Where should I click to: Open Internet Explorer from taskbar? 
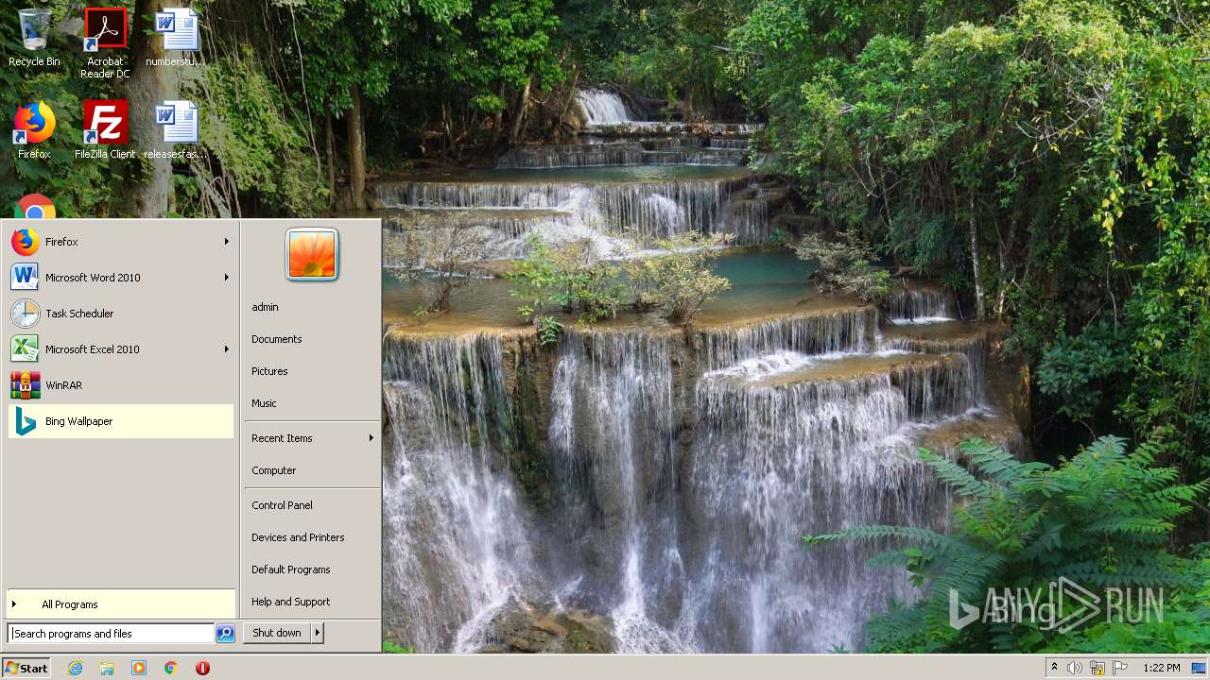tap(75, 668)
